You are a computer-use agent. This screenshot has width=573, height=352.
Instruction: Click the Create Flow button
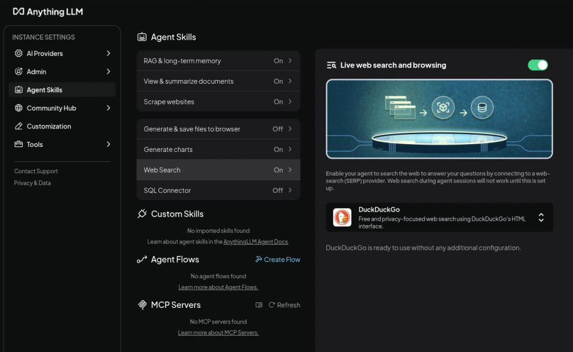coord(278,259)
